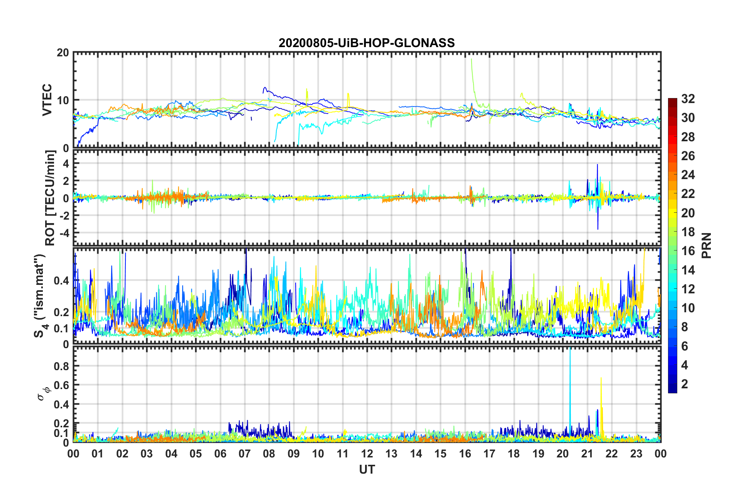Click the "03" hour tick on UT axis
The image size is (734, 491).
pyautogui.click(x=147, y=454)
